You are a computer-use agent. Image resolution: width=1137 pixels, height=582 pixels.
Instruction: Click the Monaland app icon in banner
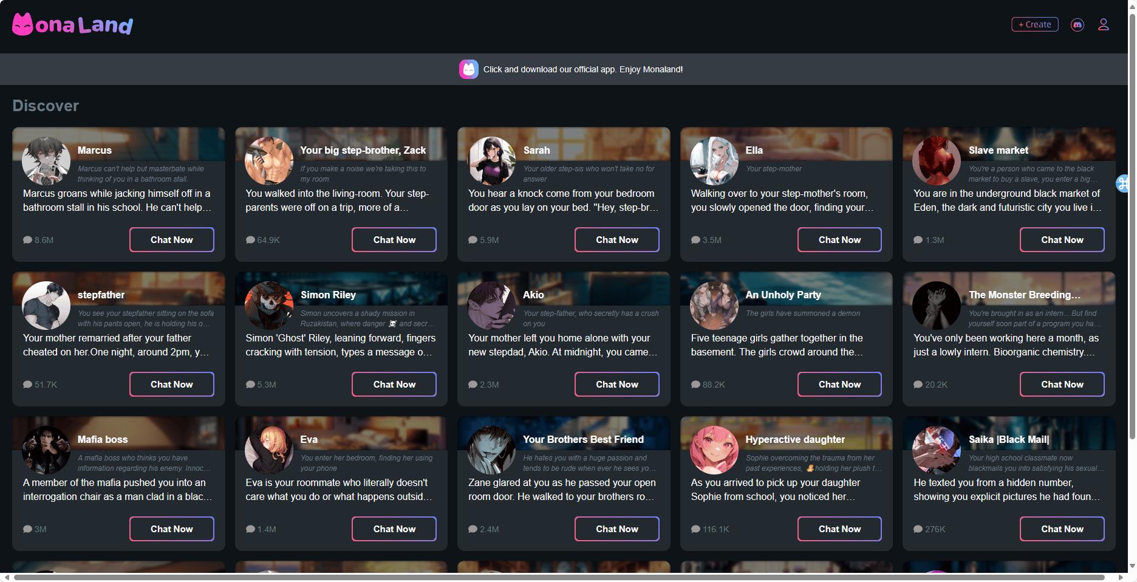click(x=468, y=69)
